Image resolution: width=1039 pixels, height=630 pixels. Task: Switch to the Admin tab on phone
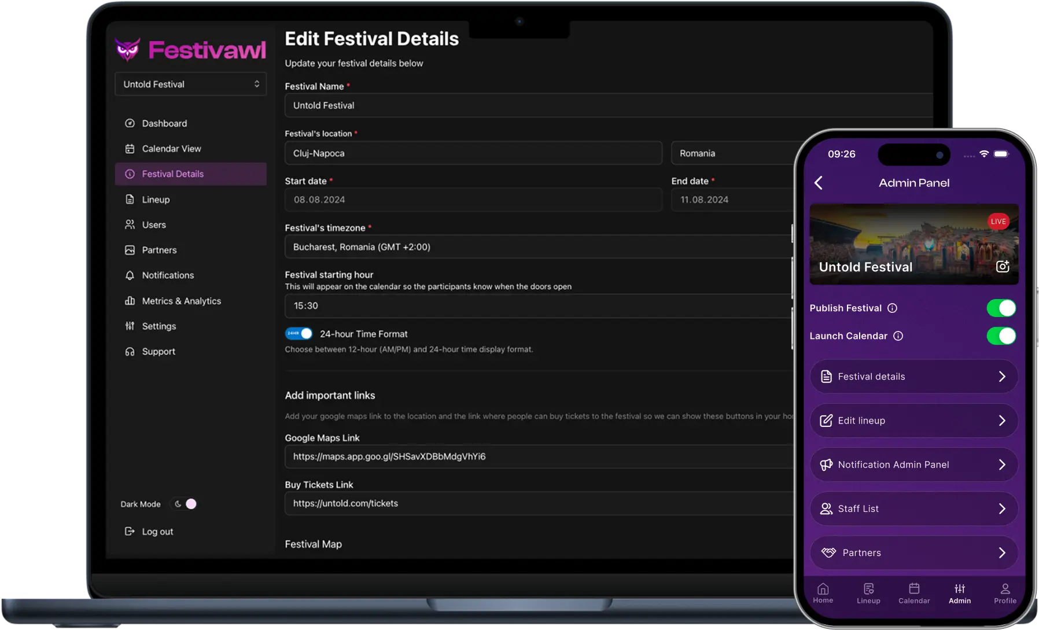click(960, 594)
